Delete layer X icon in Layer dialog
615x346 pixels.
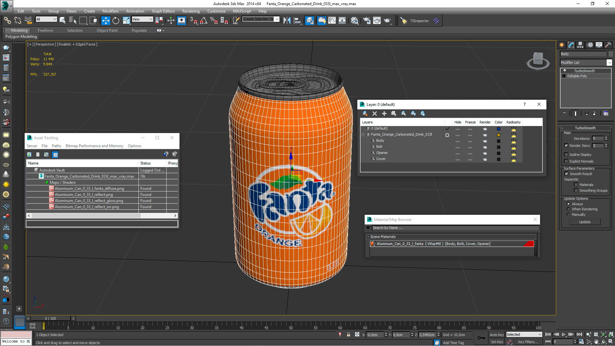tap(374, 114)
